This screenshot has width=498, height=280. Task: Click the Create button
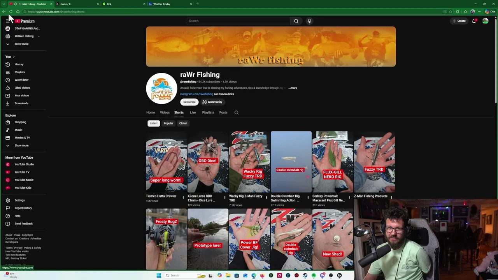click(x=459, y=21)
